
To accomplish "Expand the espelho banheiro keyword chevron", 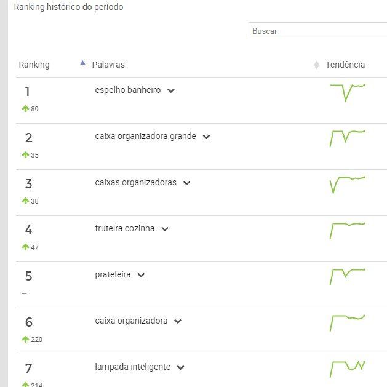I will pyautogui.click(x=171, y=90).
